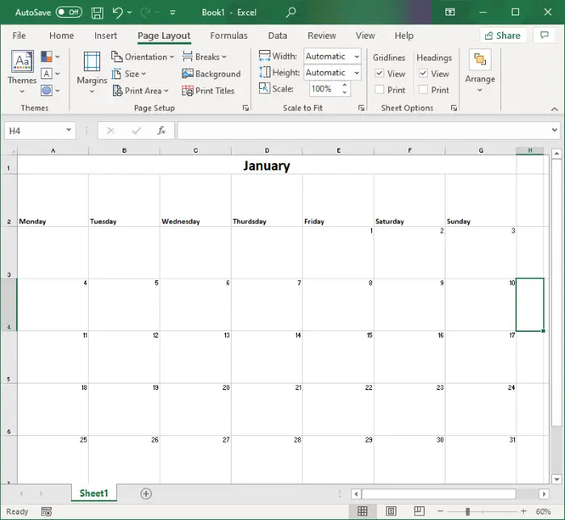
Task: Select the January title cell
Action: 266,165
